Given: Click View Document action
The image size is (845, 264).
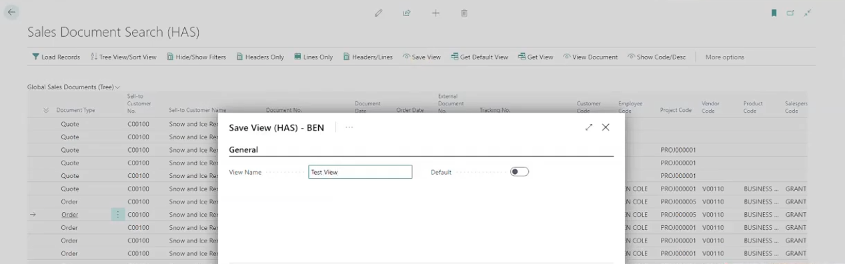Looking at the screenshot, I should [590, 57].
